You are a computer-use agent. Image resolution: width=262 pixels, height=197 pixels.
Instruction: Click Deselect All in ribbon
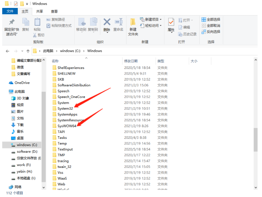point(211,26)
